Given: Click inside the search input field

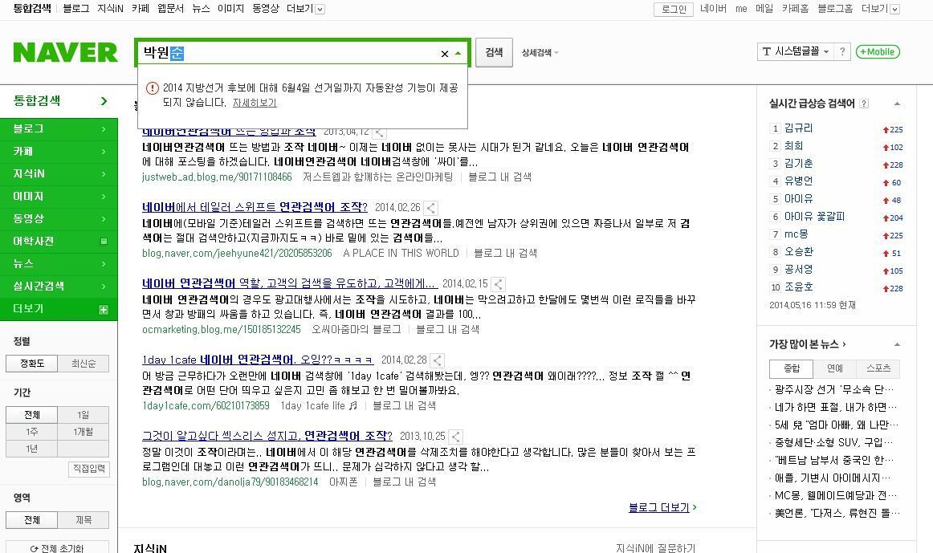Looking at the screenshot, I should pos(288,53).
